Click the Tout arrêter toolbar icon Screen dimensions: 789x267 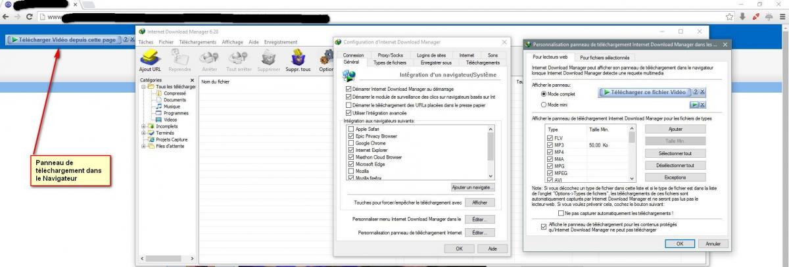238,61
